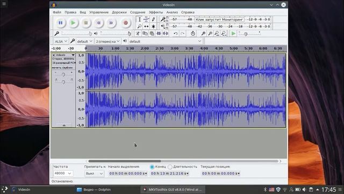Click the Cut scissors icon

(x=138, y=33)
